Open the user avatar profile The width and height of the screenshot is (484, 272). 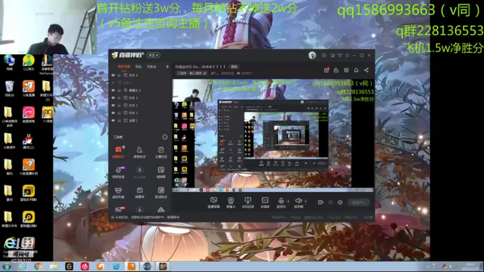312,56
